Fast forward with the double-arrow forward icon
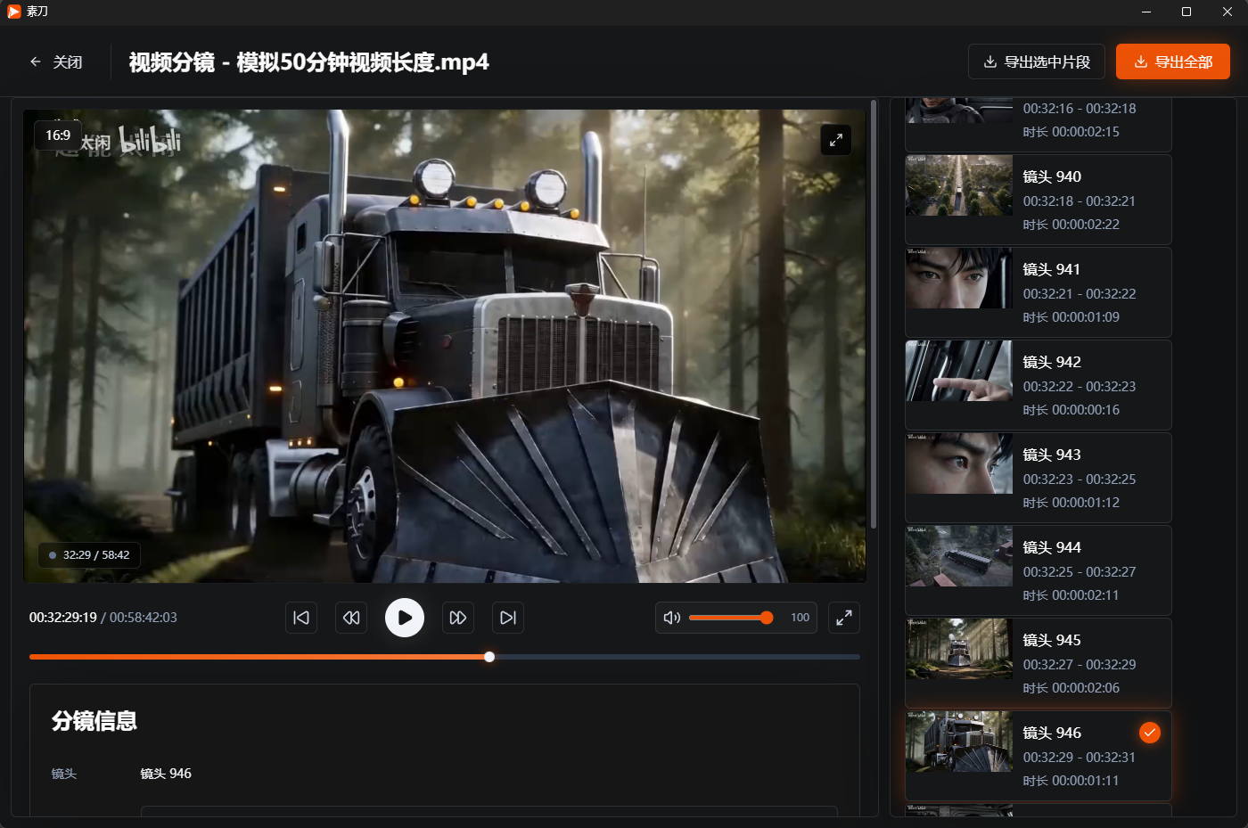 (x=458, y=618)
